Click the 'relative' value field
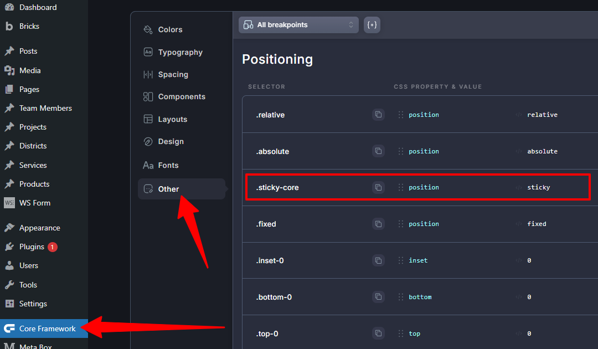598x349 pixels. (x=542, y=115)
